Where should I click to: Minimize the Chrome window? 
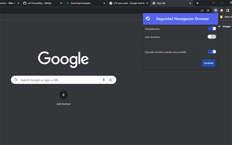tap(222, 3)
